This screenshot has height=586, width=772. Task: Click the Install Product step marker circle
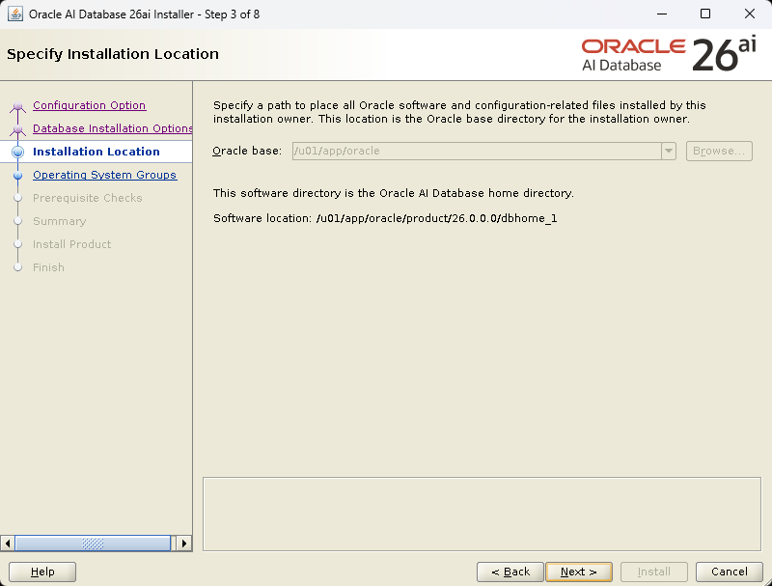(17, 244)
